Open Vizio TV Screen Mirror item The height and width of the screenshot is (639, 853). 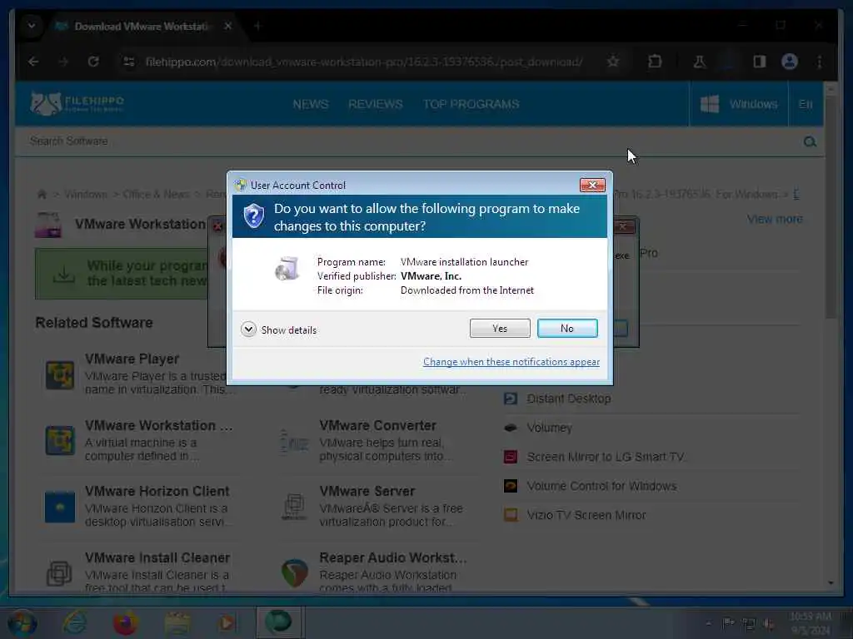586,515
